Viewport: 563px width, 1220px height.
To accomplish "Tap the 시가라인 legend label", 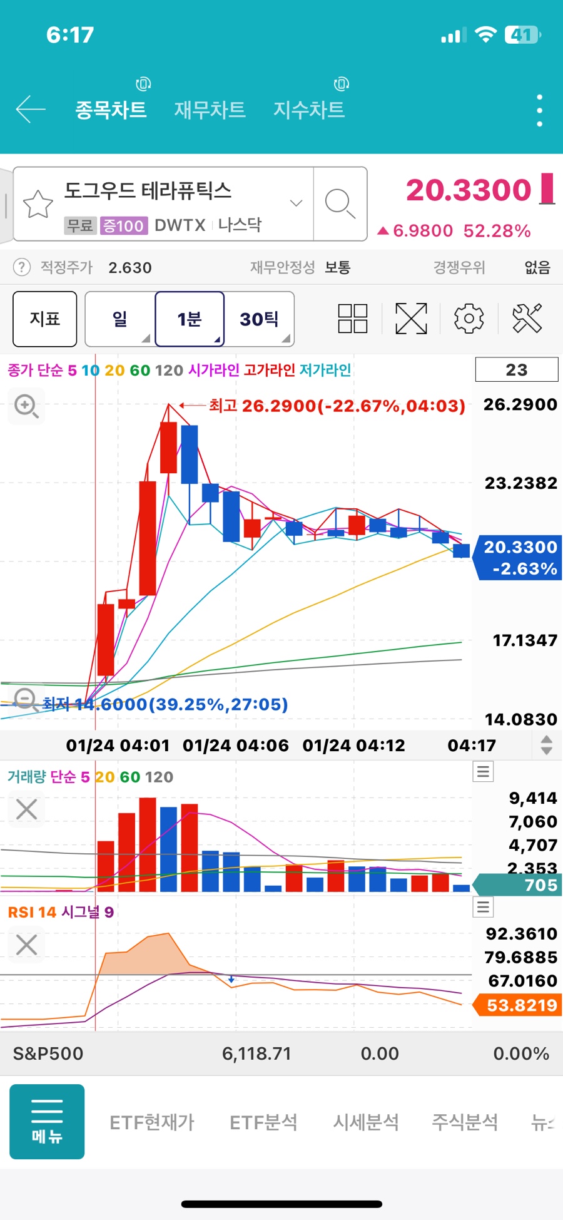I will 214,370.
